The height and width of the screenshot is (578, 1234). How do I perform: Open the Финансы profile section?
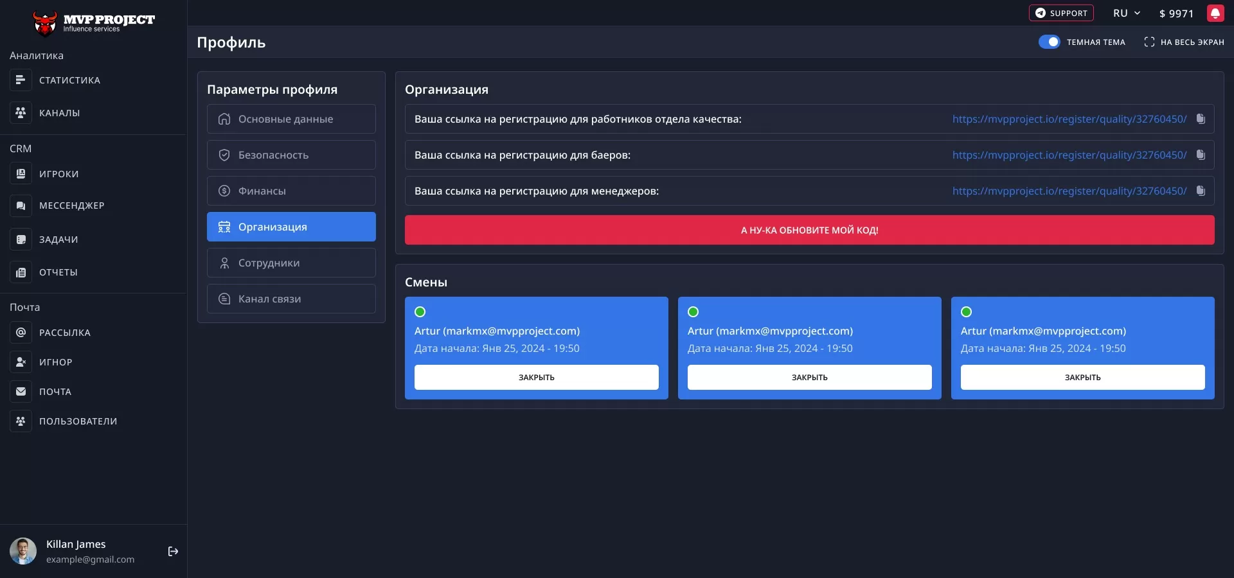(x=291, y=191)
